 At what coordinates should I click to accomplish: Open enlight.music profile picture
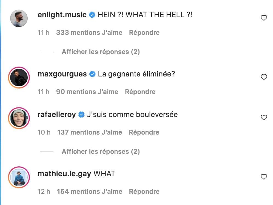(19, 18)
